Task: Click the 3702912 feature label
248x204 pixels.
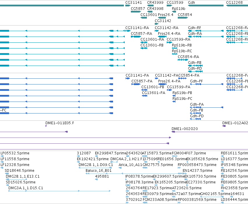Action: click(x=134, y=200)
